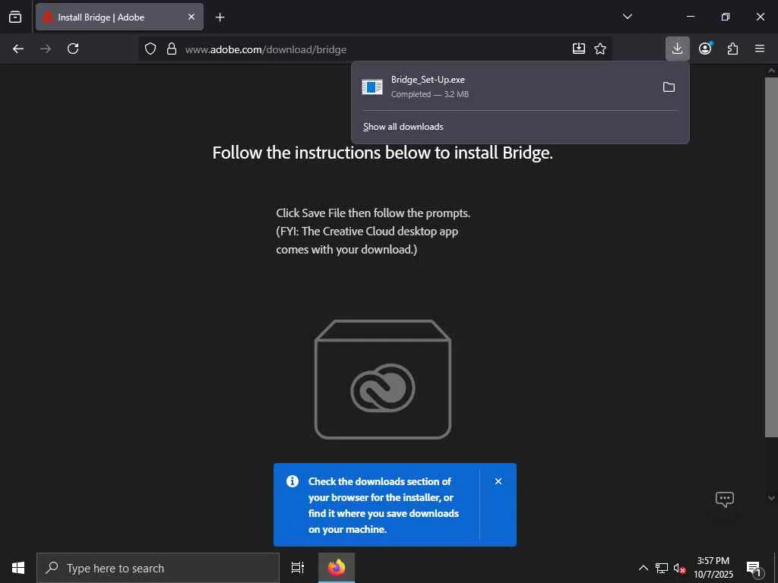Open the Windows notification center
The width and height of the screenshot is (778, 583).
point(754,568)
